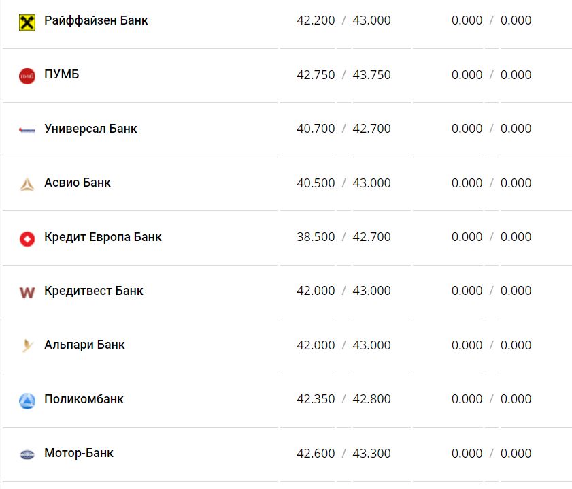Click the Кредит Европа Банк red logo
572x489 pixels.
tap(27, 238)
